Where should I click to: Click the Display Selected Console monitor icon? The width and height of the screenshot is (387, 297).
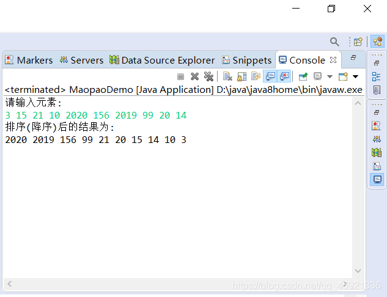click(x=318, y=76)
